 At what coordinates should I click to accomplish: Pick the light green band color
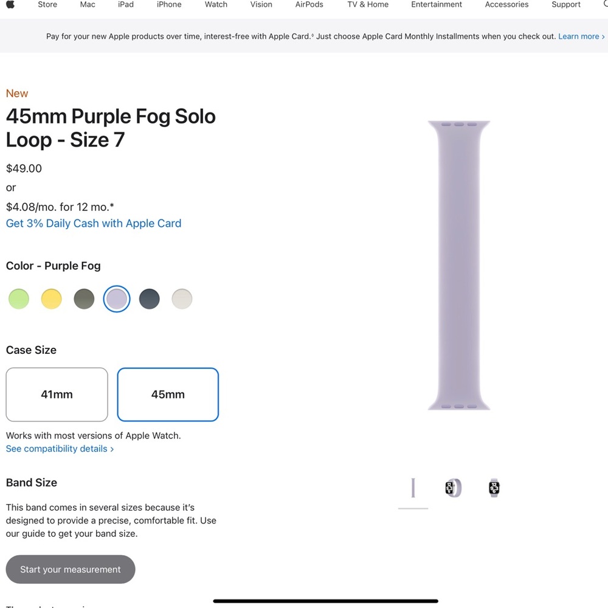(x=18, y=299)
